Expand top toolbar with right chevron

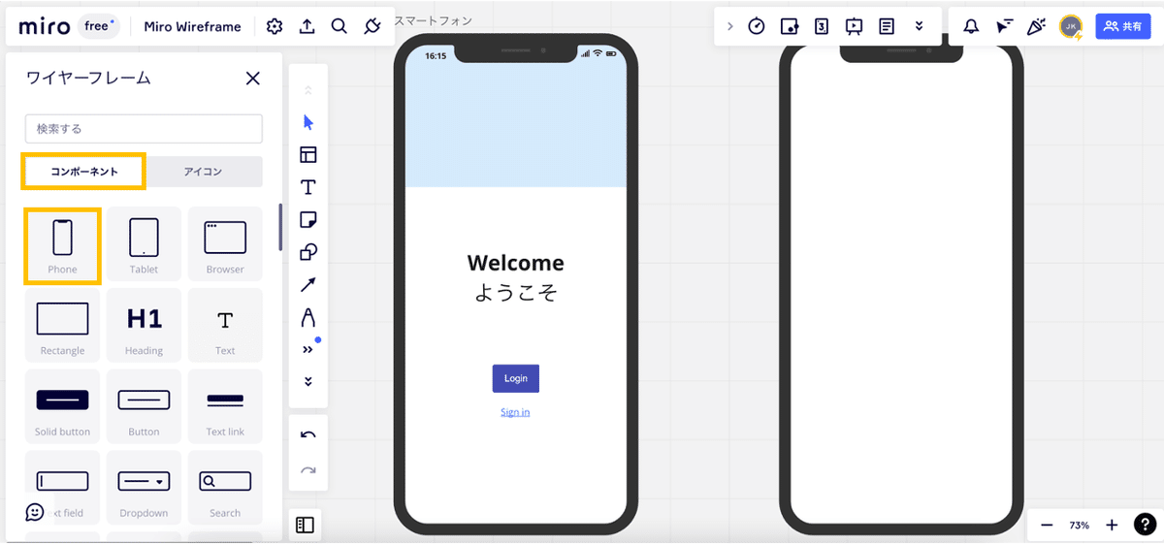(729, 27)
